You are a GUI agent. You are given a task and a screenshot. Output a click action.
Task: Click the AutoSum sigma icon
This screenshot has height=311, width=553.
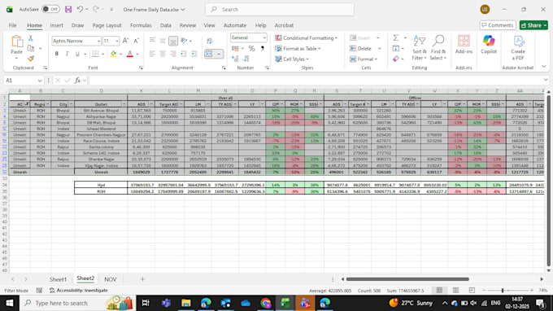point(396,37)
